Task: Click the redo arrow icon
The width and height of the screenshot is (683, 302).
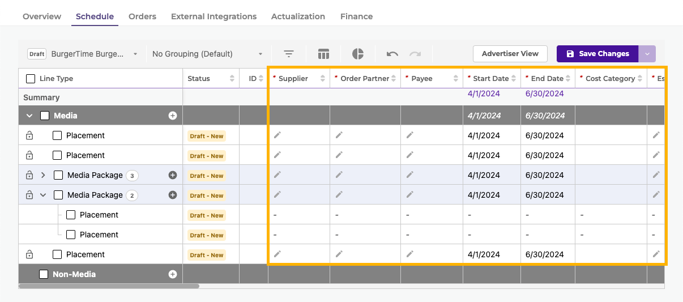Action: click(x=415, y=54)
